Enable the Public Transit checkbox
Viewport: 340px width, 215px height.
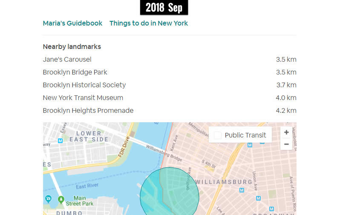coord(218,135)
